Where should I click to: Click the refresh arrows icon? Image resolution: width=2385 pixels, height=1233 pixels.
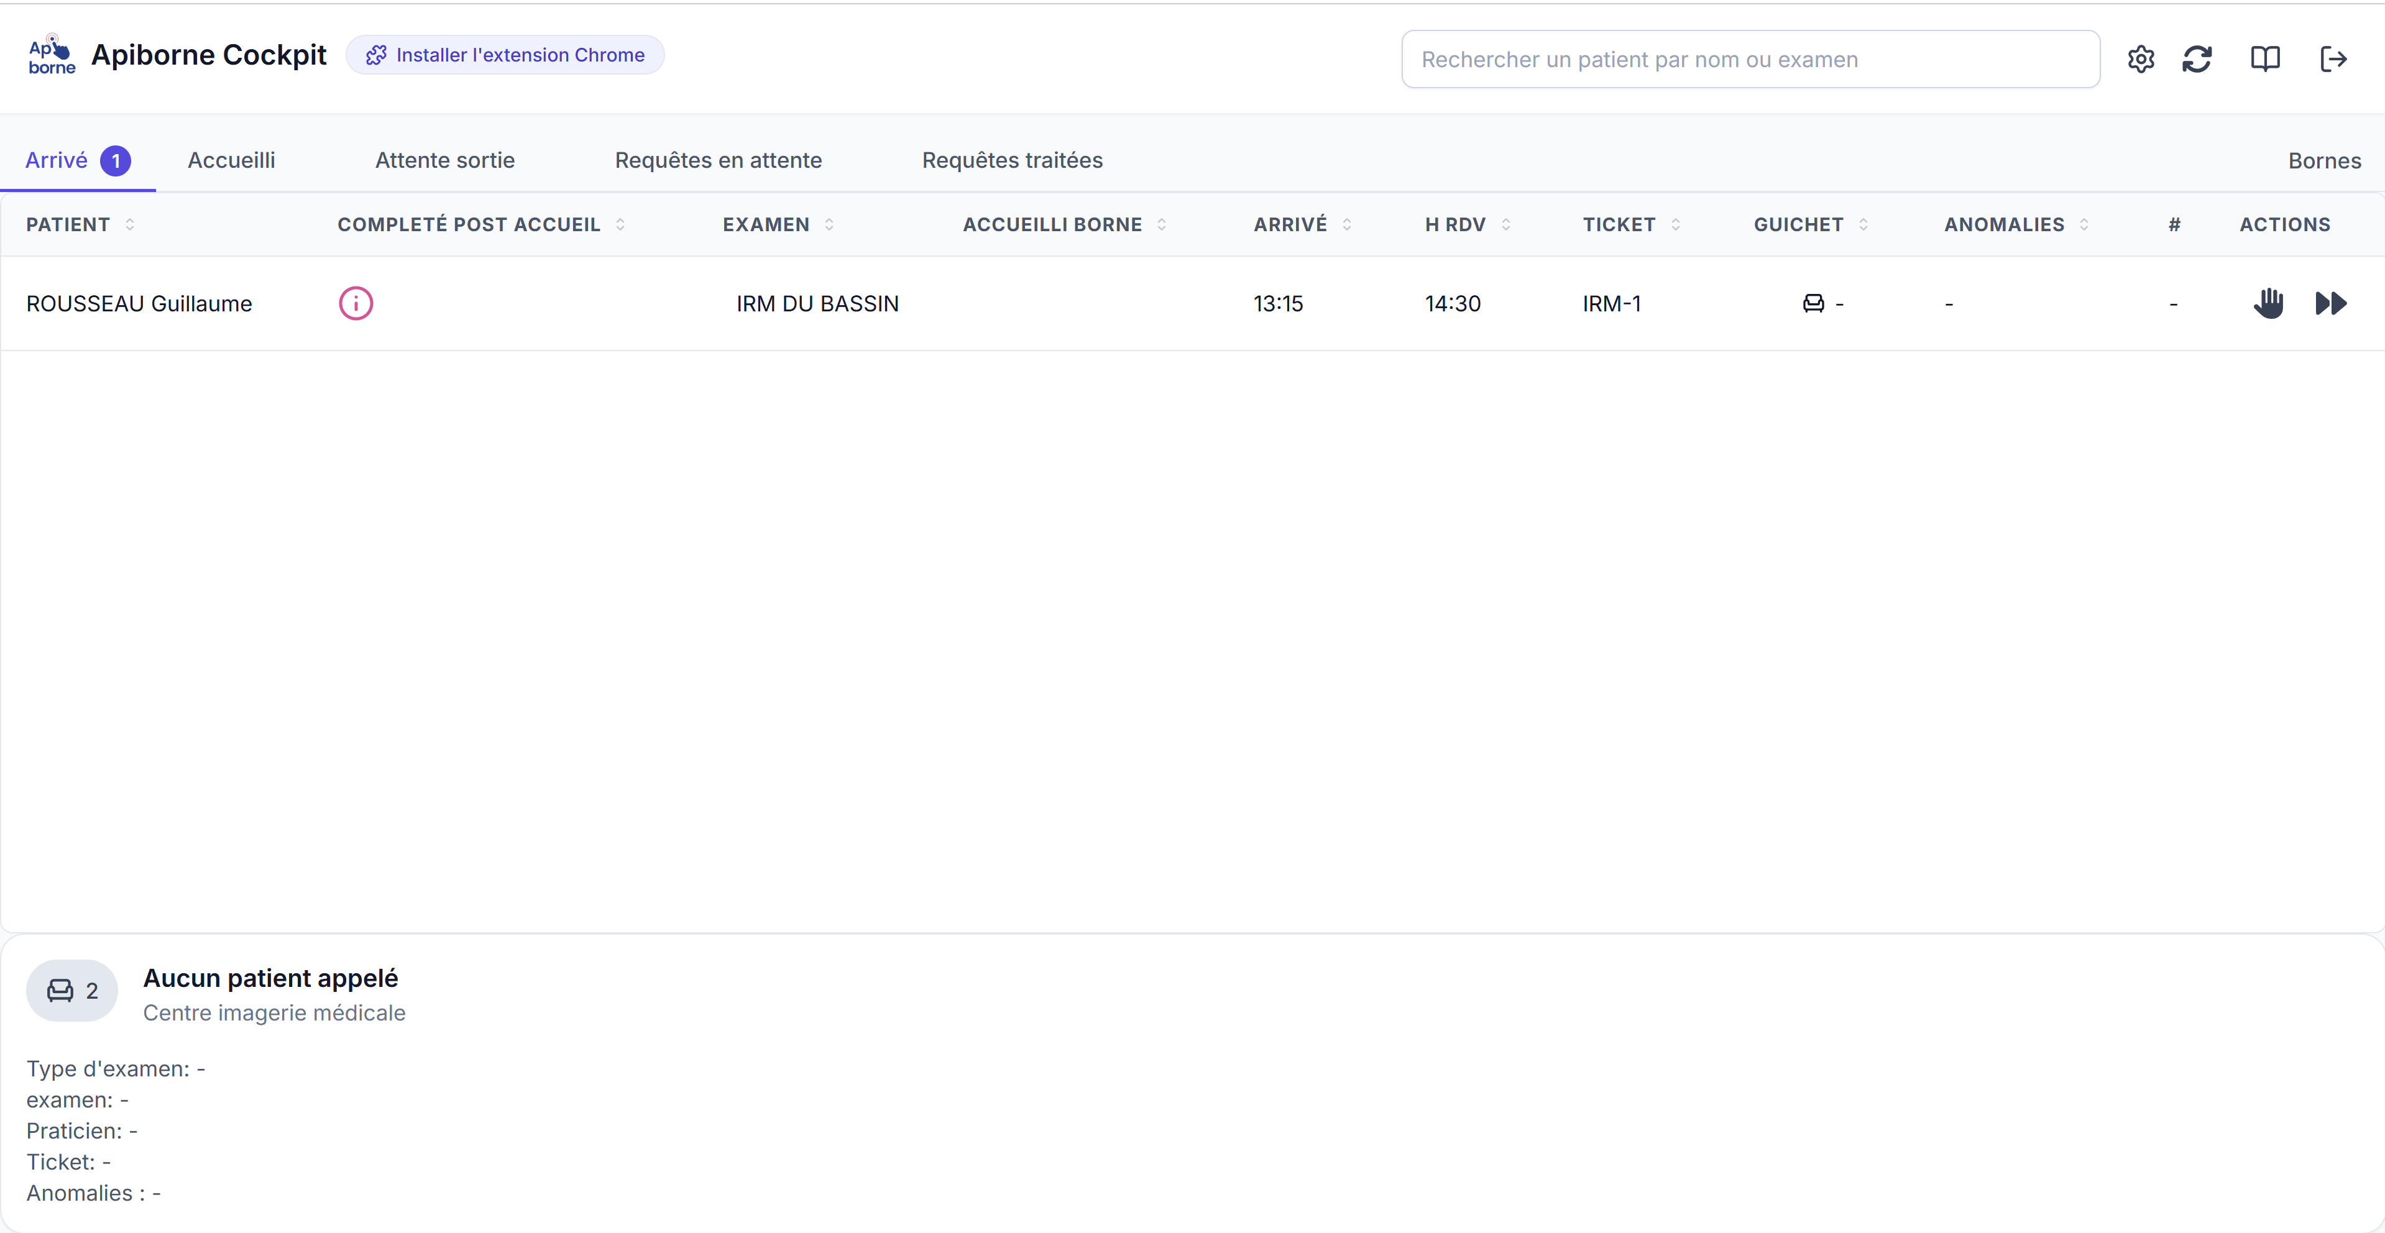pyautogui.click(x=2197, y=59)
